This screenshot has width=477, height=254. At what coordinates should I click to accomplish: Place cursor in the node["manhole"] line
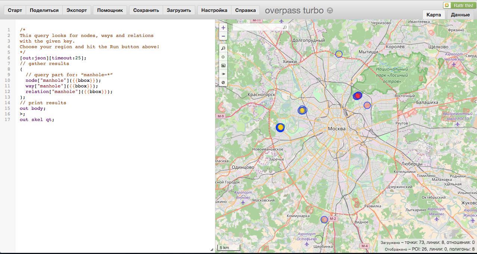[63, 80]
